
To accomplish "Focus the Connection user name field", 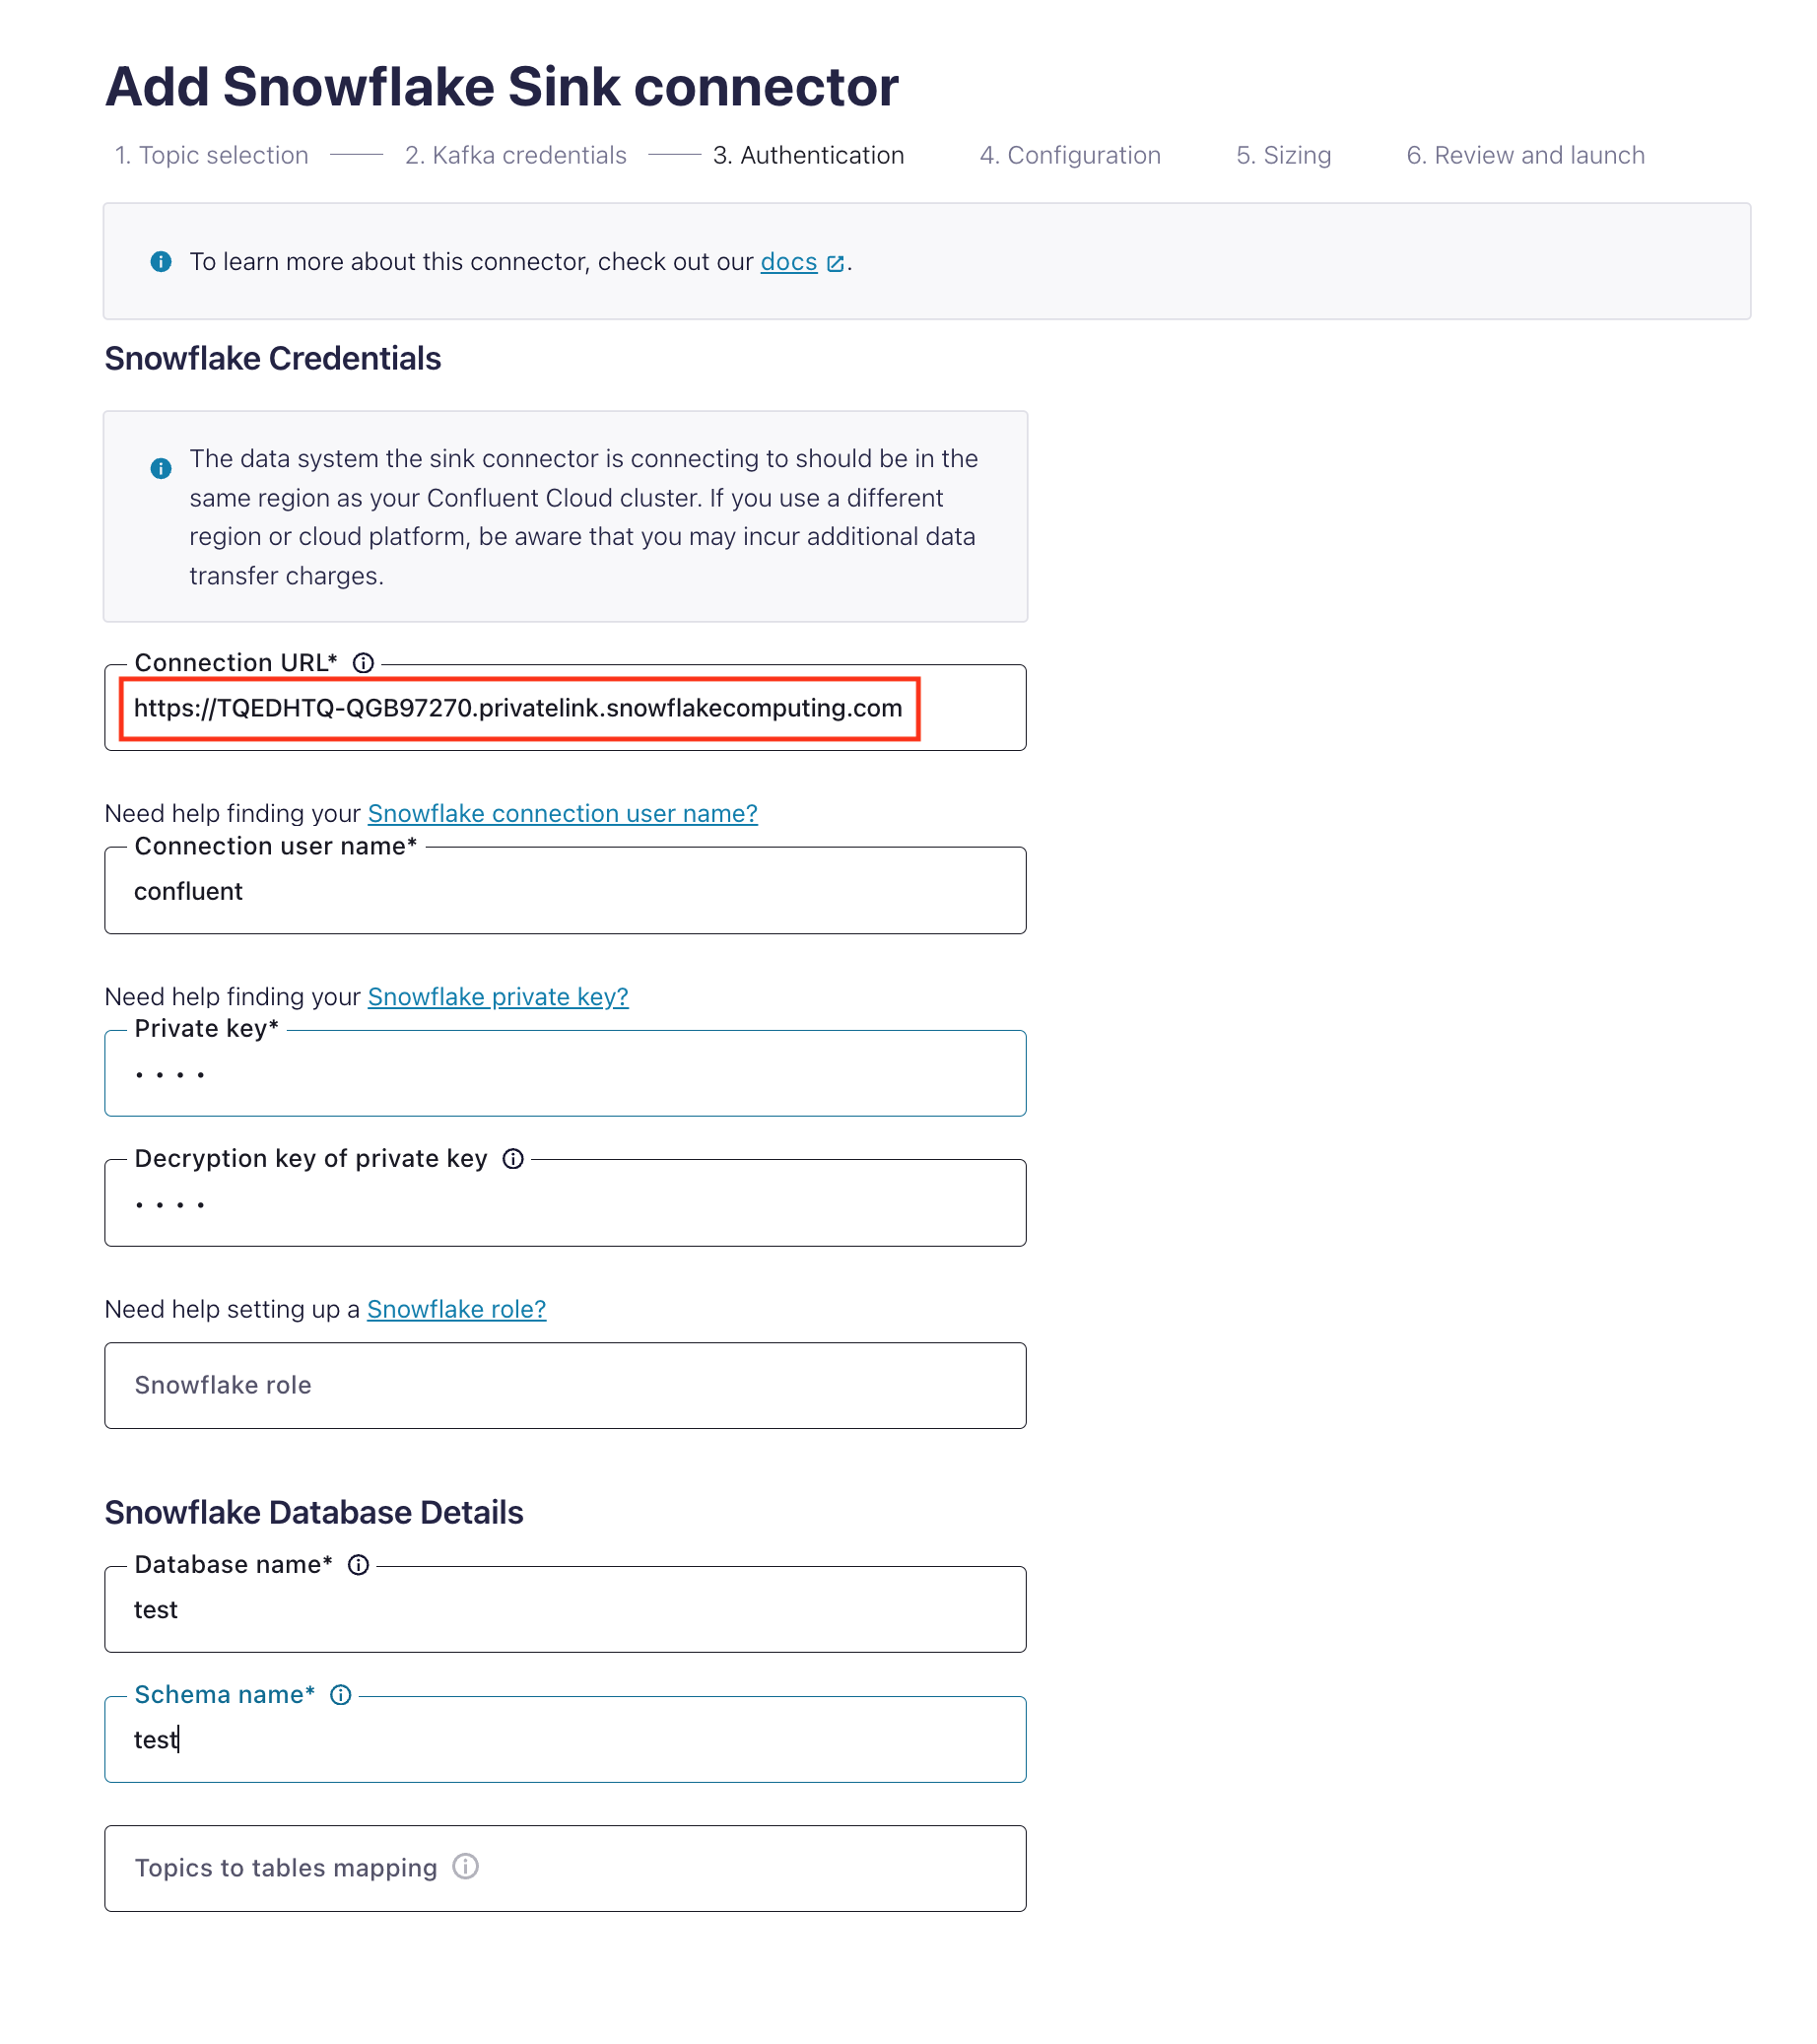I will click(x=565, y=892).
